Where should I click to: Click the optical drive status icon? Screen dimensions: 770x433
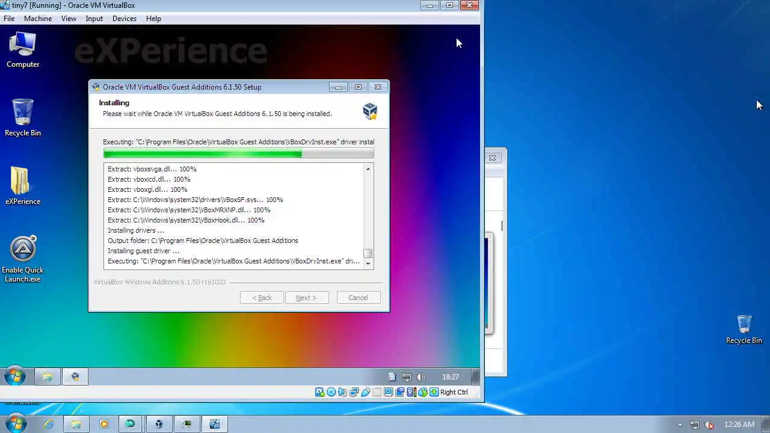(x=331, y=392)
